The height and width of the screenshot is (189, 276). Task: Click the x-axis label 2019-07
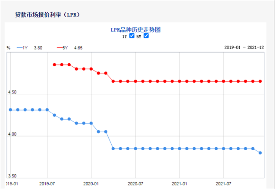coord(47,184)
